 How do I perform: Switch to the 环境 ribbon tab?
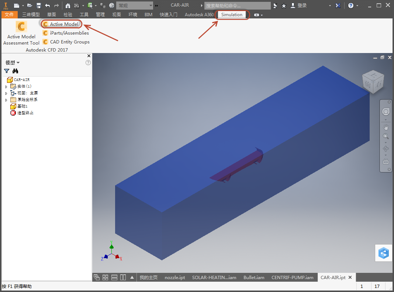pos(133,15)
